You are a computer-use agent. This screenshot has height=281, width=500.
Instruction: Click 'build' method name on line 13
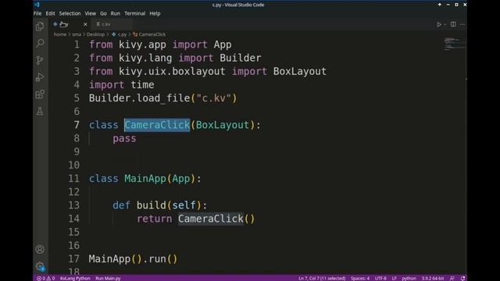coord(152,205)
